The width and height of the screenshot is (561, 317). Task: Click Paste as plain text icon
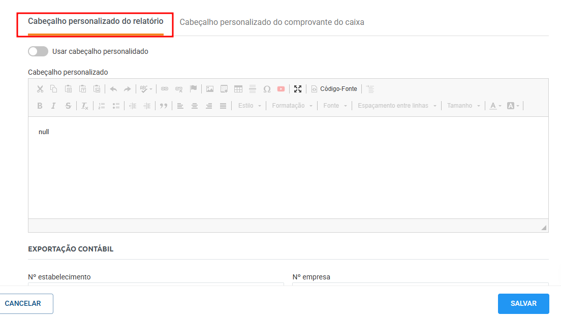coord(83,89)
